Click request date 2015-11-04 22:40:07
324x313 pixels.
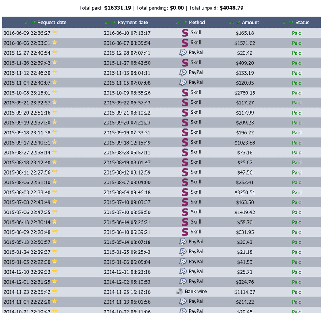click(27, 83)
